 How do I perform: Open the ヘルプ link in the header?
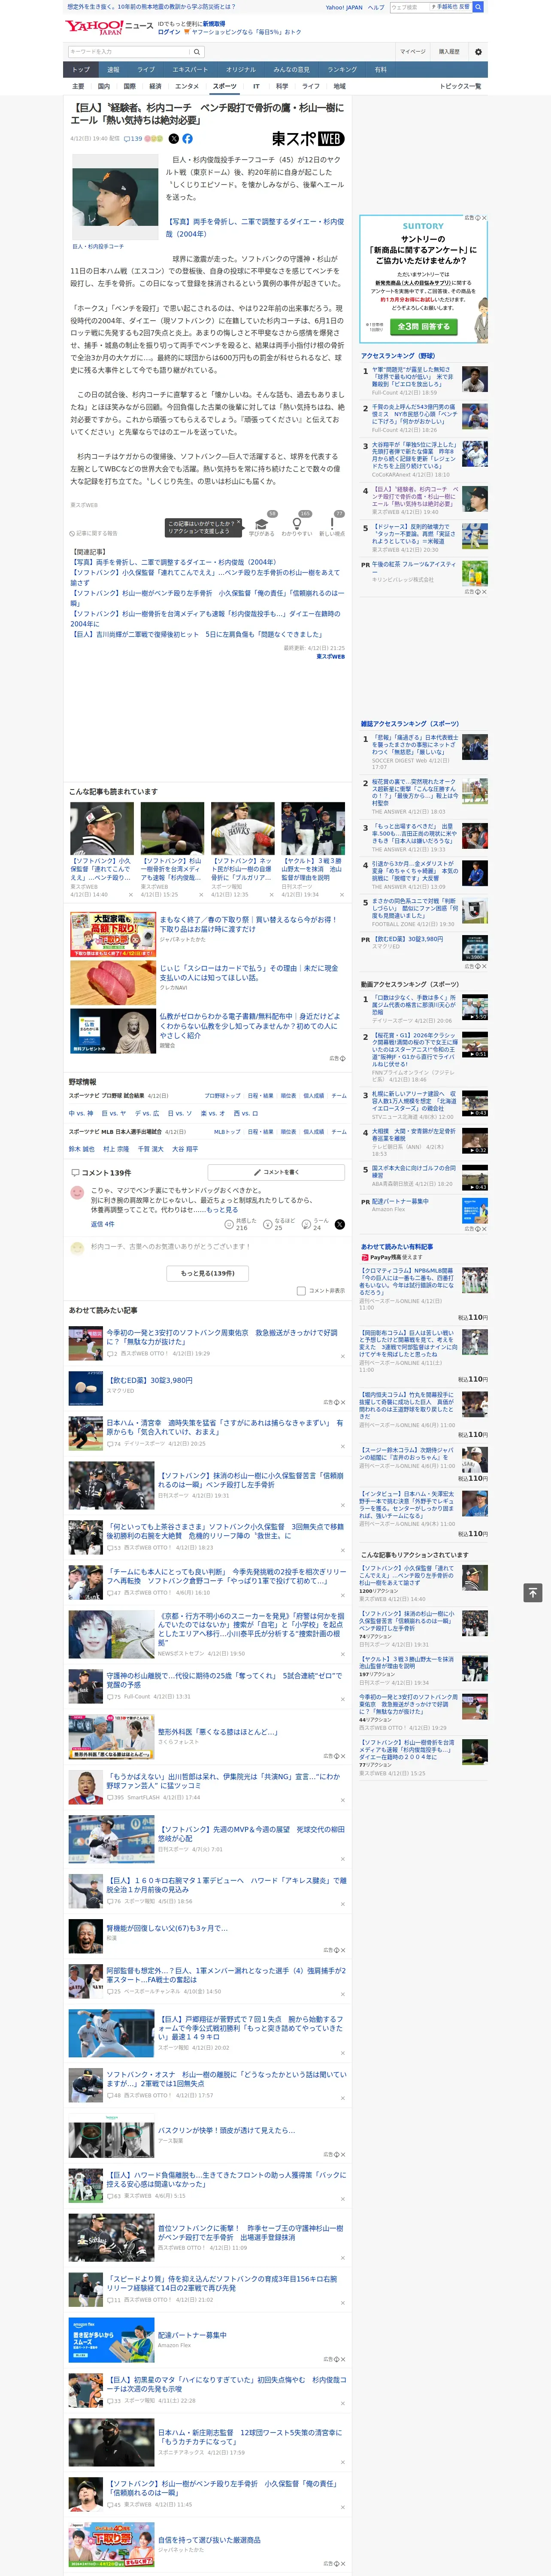click(x=376, y=7)
